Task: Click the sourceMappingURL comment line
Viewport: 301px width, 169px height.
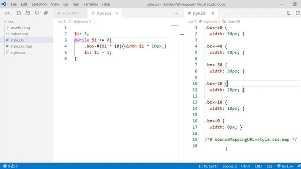Action: coord(251,139)
